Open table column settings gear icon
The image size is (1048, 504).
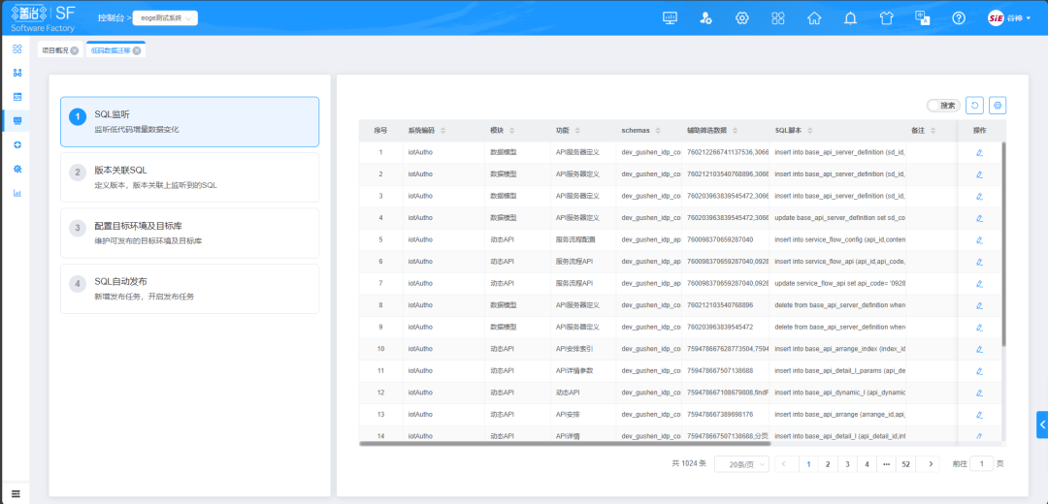click(x=997, y=106)
